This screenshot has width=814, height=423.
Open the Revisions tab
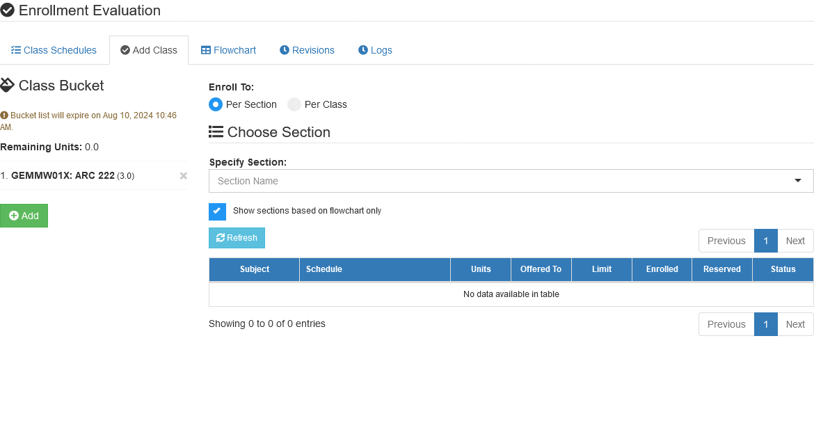coord(307,50)
